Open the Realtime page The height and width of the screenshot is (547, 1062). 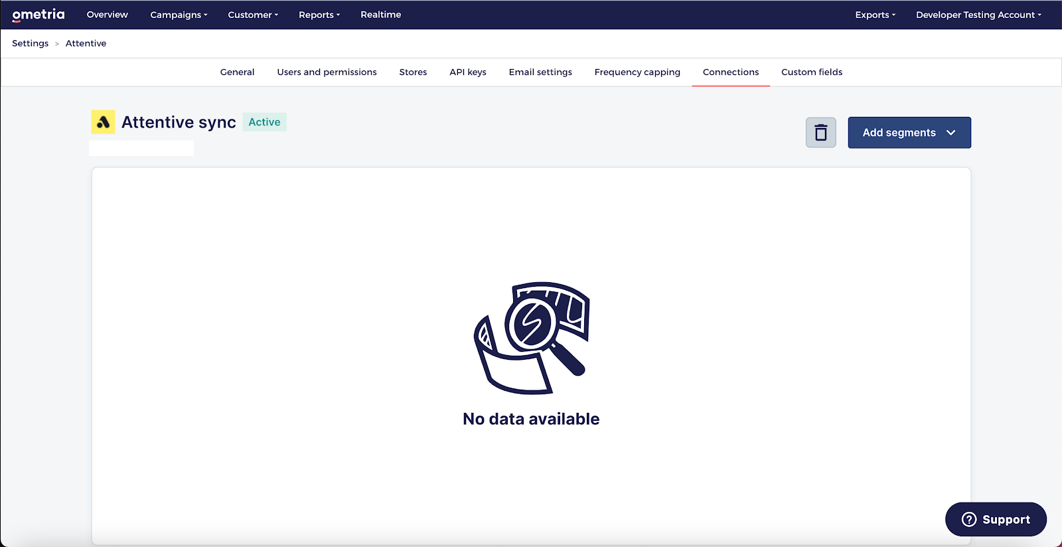pyautogui.click(x=381, y=15)
